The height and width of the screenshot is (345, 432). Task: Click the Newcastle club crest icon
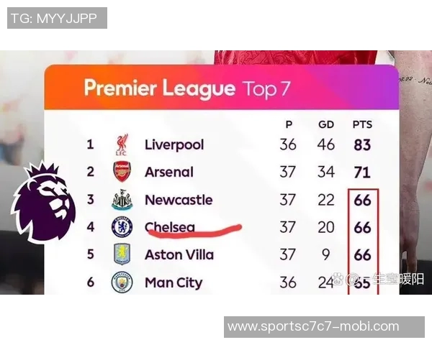(121, 200)
